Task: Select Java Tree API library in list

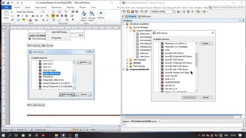Action: point(171,76)
